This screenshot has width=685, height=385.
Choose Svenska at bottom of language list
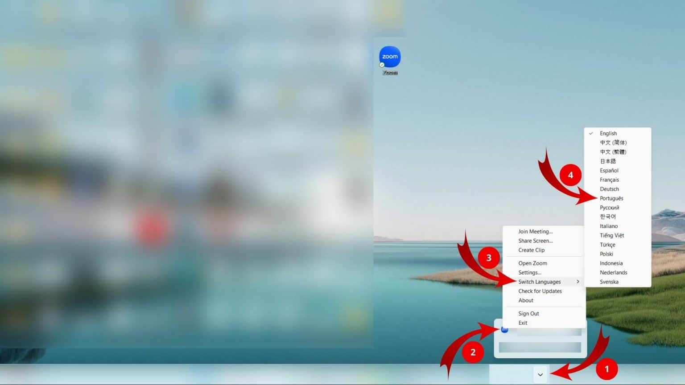[x=609, y=282]
